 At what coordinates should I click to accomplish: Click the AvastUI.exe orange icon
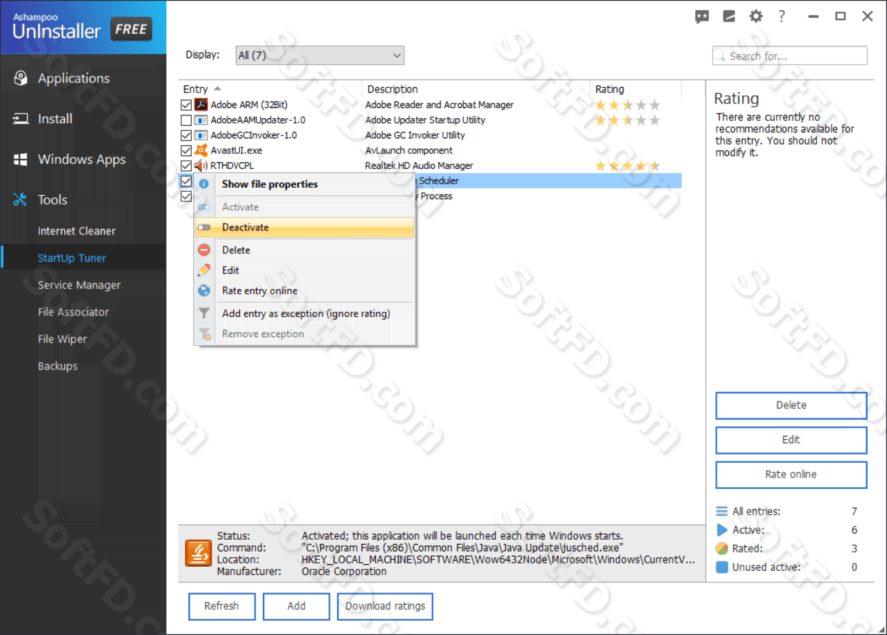(x=201, y=150)
